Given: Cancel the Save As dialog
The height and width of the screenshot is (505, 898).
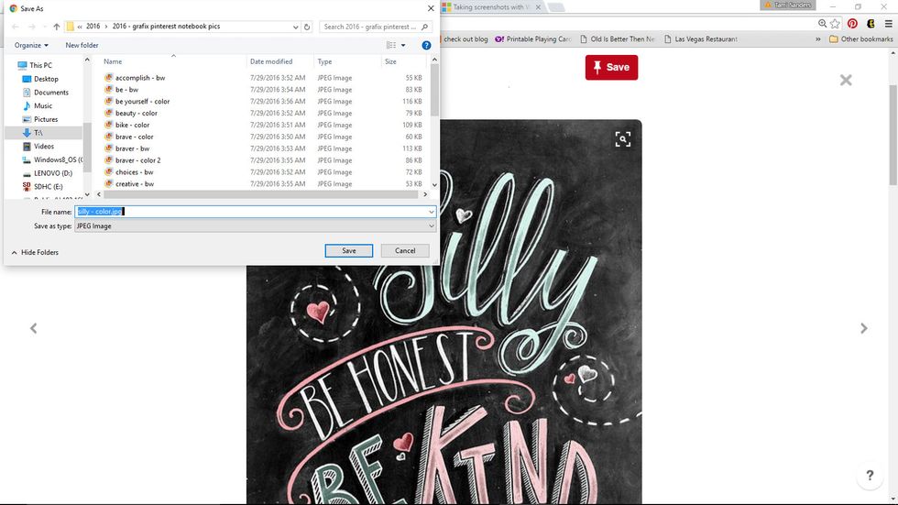Looking at the screenshot, I should click(x=405, y=251).
